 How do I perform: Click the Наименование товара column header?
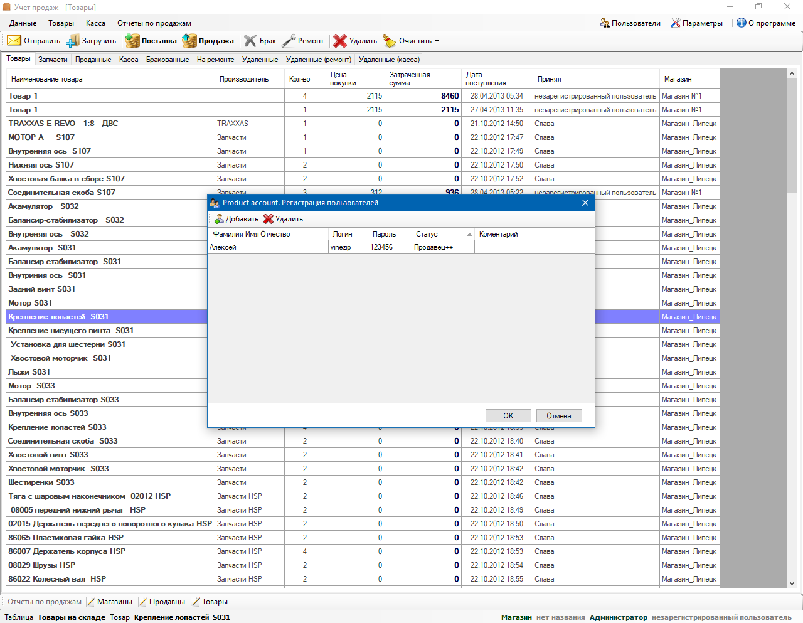click(110, 79)
